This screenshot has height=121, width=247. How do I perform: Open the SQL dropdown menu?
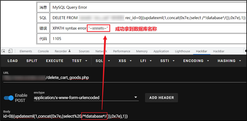coord(103,61)
